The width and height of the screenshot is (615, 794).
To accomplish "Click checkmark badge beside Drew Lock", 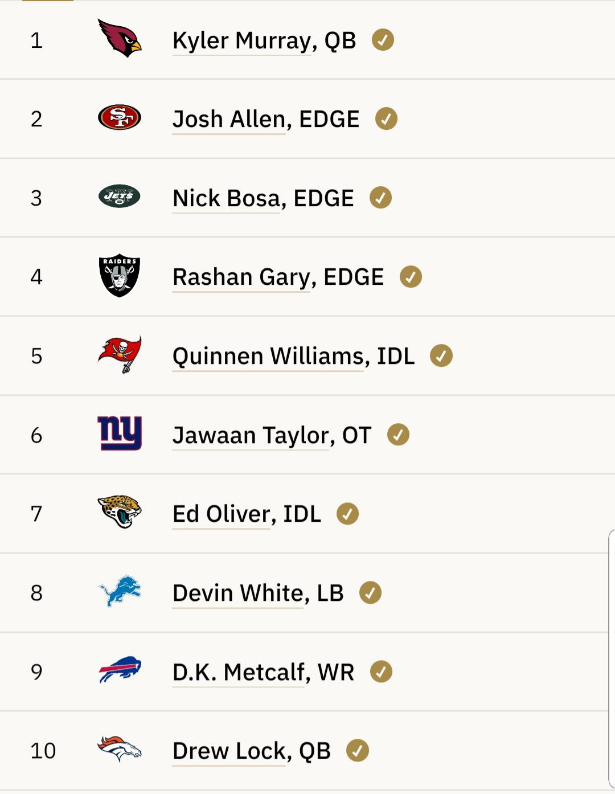I will [x=358, y=750].
